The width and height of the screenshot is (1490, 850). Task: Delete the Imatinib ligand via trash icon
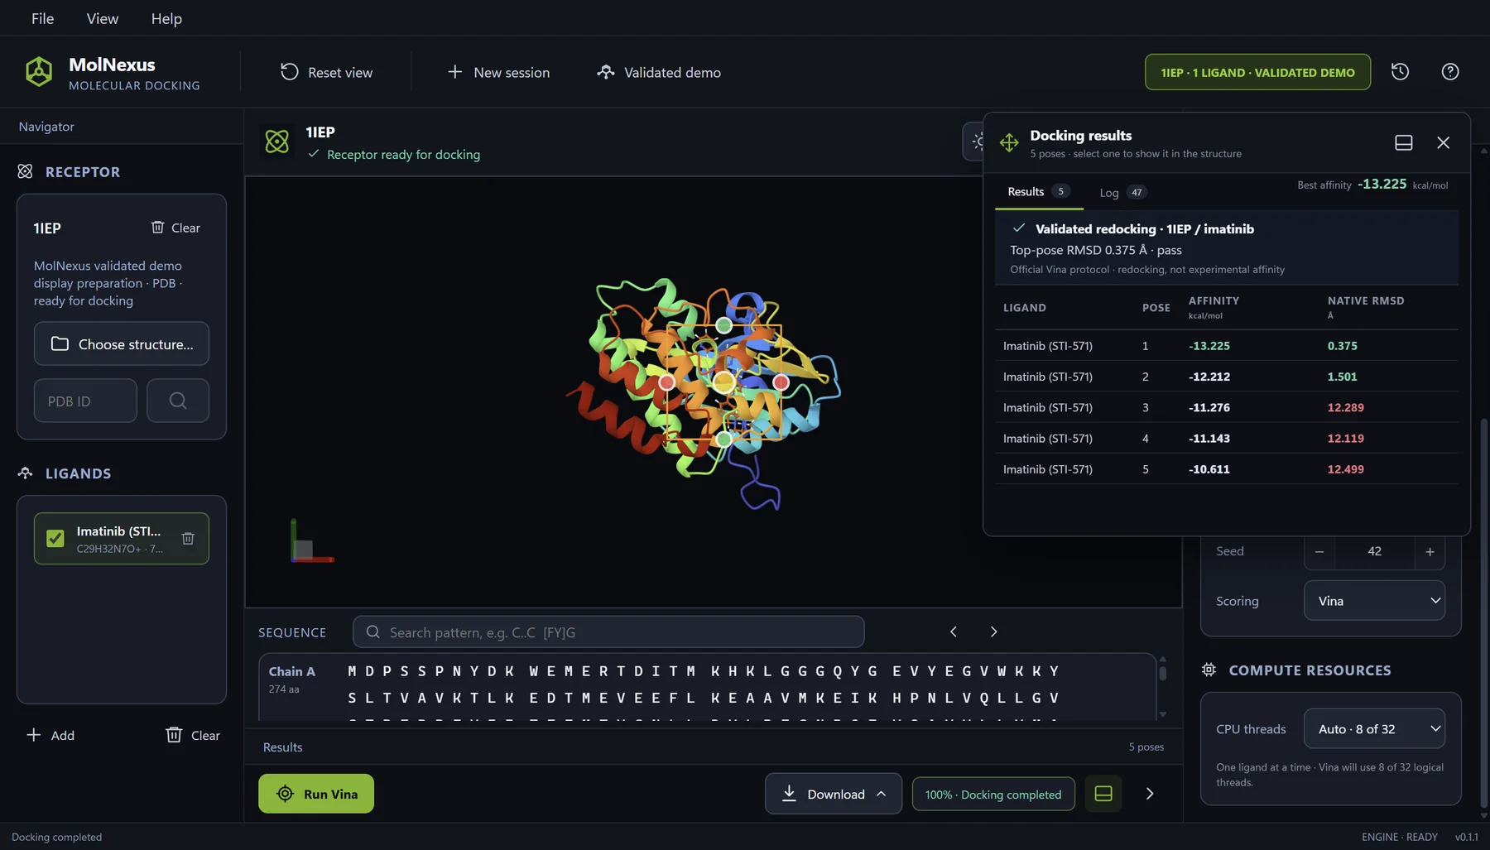[x=188, y=539]
